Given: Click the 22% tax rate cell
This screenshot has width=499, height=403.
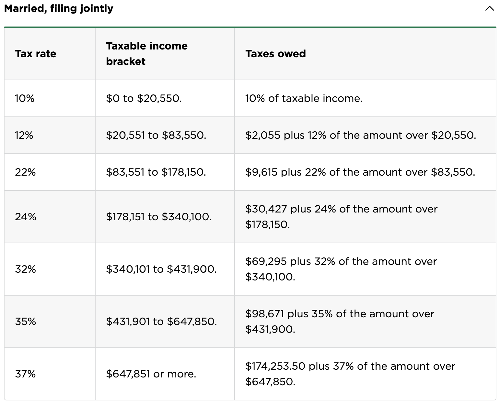Looking at the screenshot, I should [25, 172].
